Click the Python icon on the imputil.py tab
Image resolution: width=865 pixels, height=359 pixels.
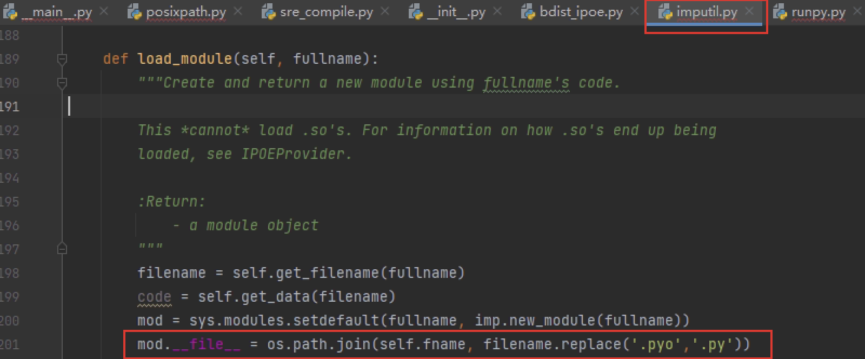(x=664, y=11)
